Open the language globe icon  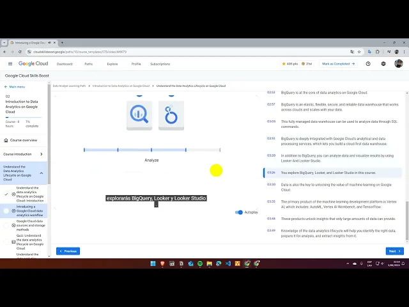pyautogui.click(x=383, y=64)
